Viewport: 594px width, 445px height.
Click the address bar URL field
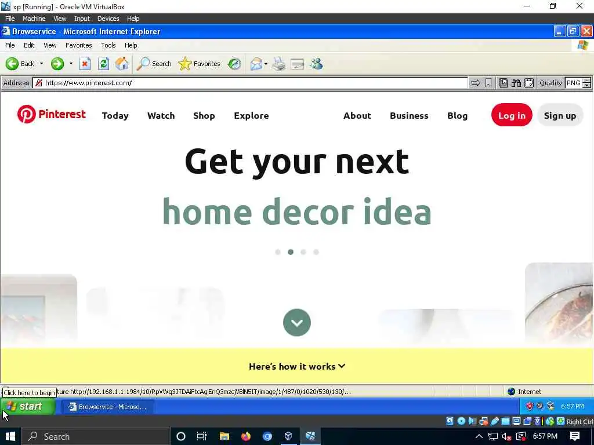[251, 83]
